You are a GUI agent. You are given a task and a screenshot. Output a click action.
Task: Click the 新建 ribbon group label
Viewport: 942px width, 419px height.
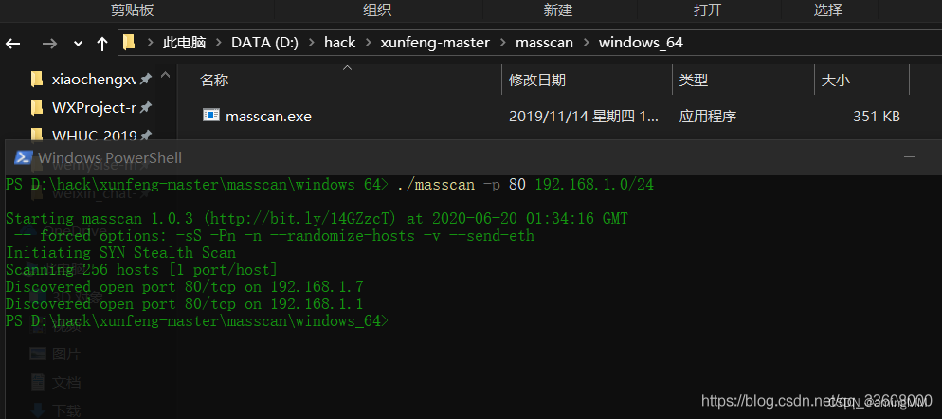click(558, 9)
